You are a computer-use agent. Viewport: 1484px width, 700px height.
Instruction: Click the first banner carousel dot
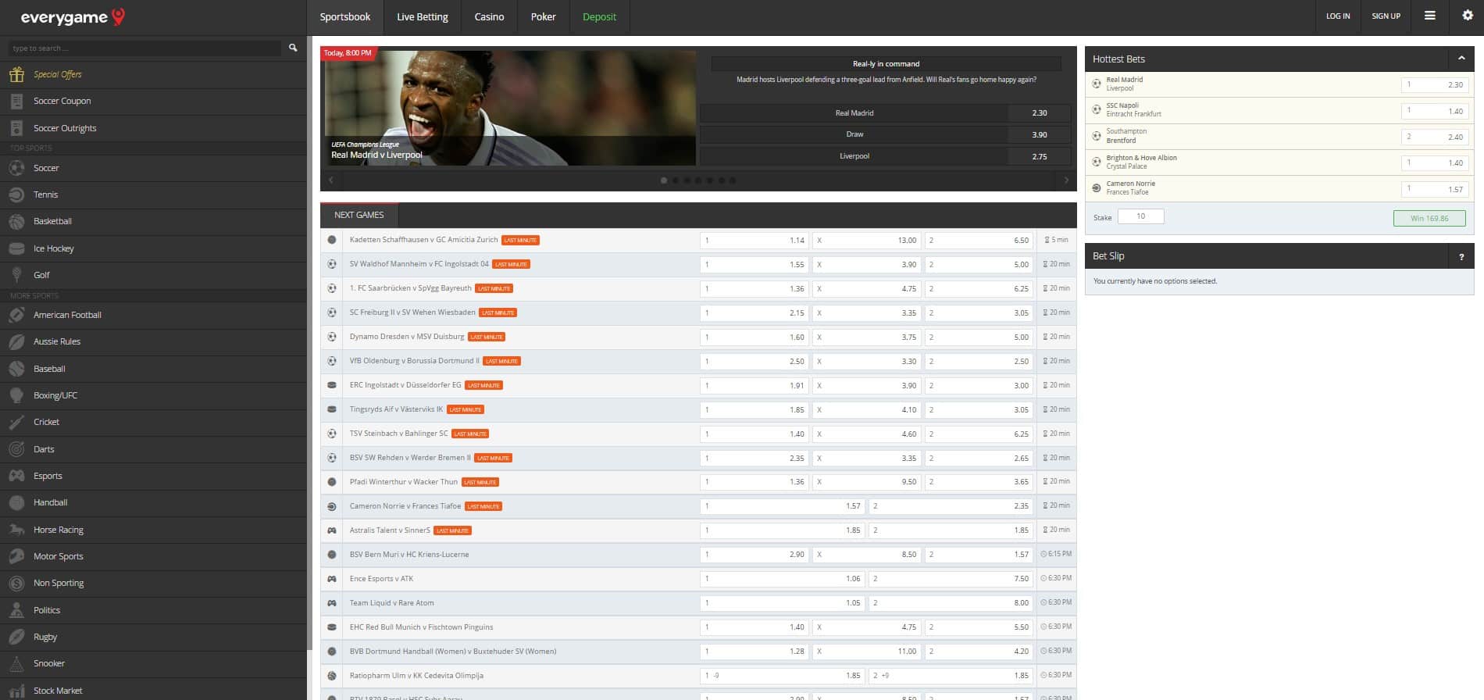tap(664, 180)
